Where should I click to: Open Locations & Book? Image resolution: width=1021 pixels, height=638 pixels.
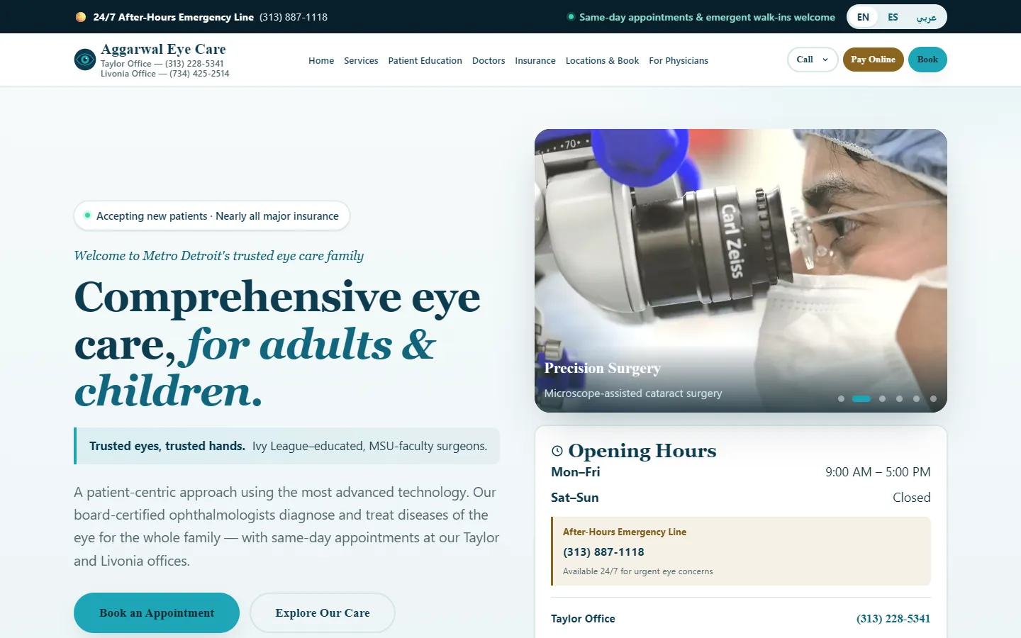602,61
